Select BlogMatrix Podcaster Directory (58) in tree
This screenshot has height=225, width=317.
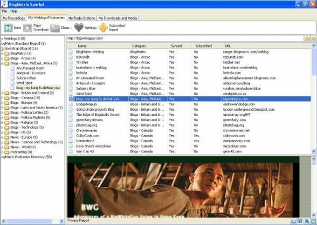[x=27, y=157]
